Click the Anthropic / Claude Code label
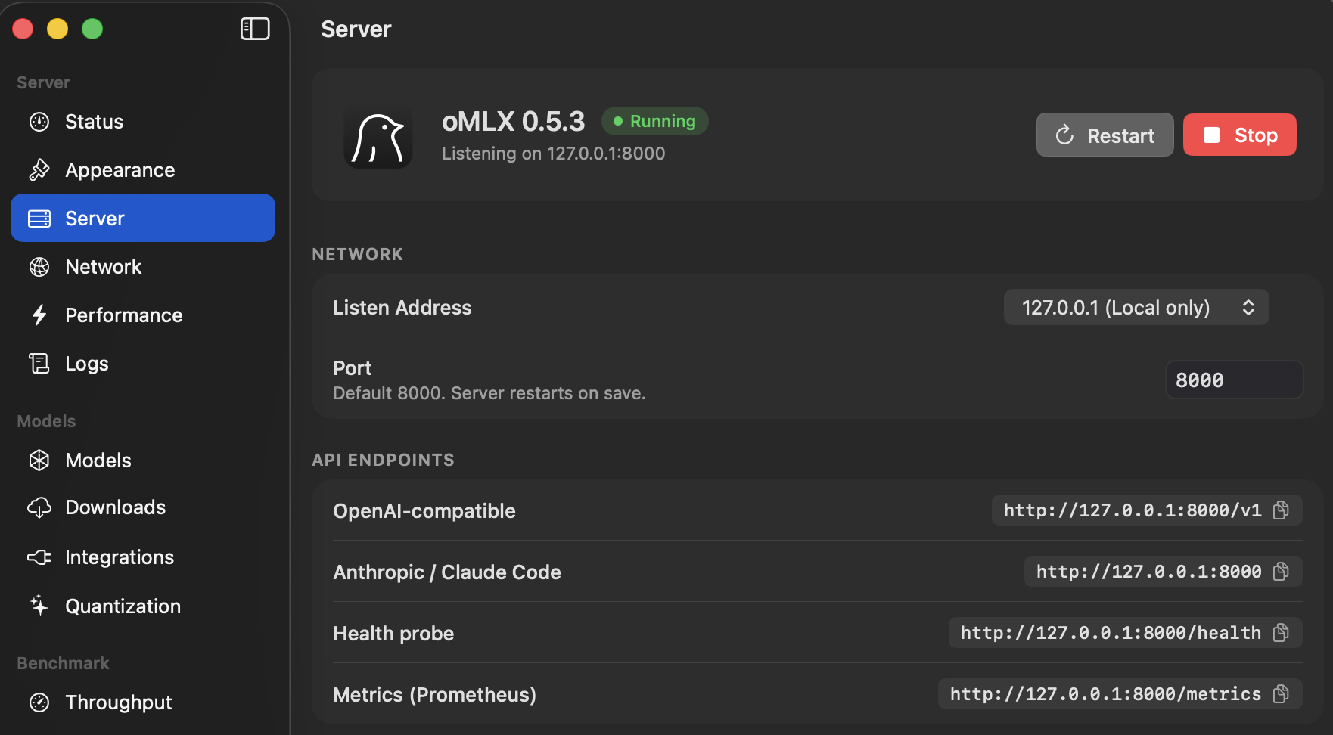 tap(447, 572)
